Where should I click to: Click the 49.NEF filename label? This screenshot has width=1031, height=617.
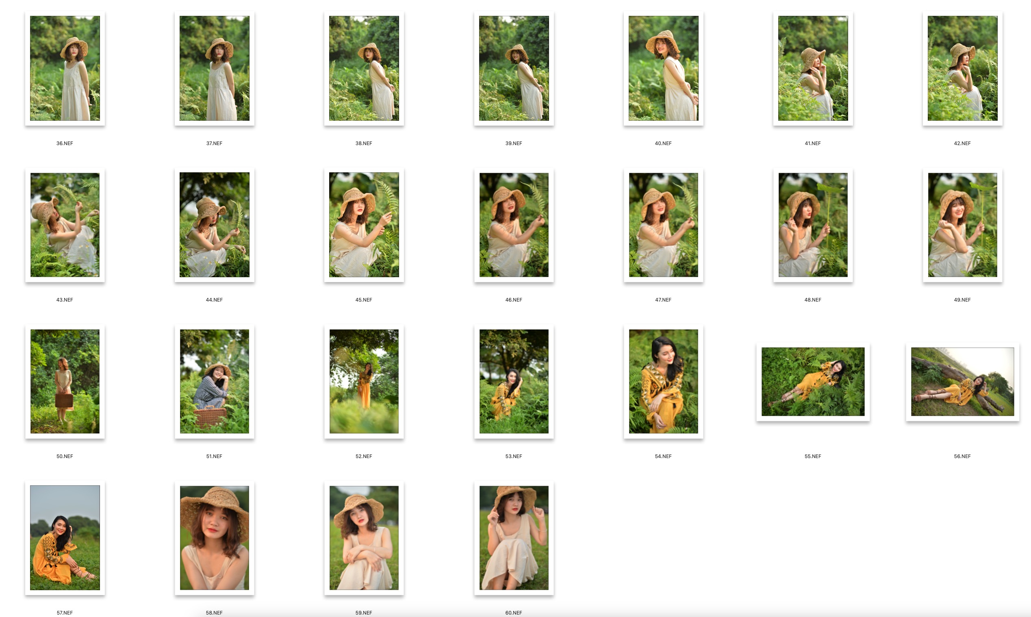[x=962, y=300]
